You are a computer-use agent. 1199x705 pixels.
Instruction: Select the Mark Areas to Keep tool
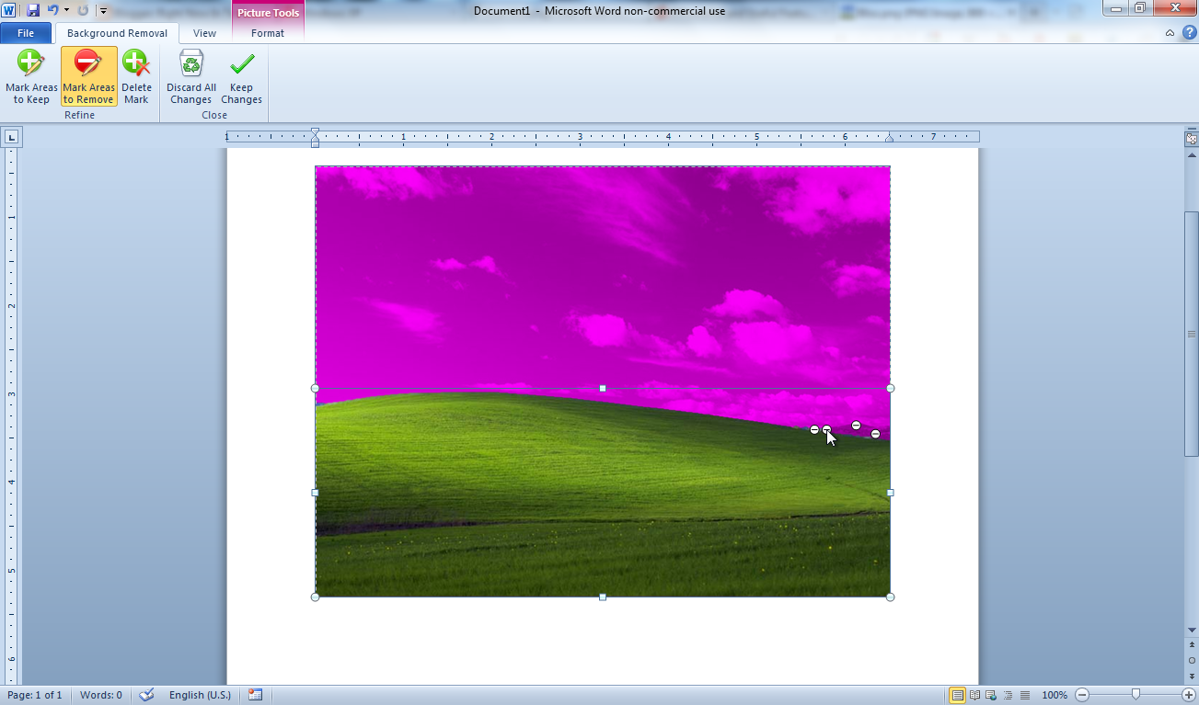[x=31, y=77]
